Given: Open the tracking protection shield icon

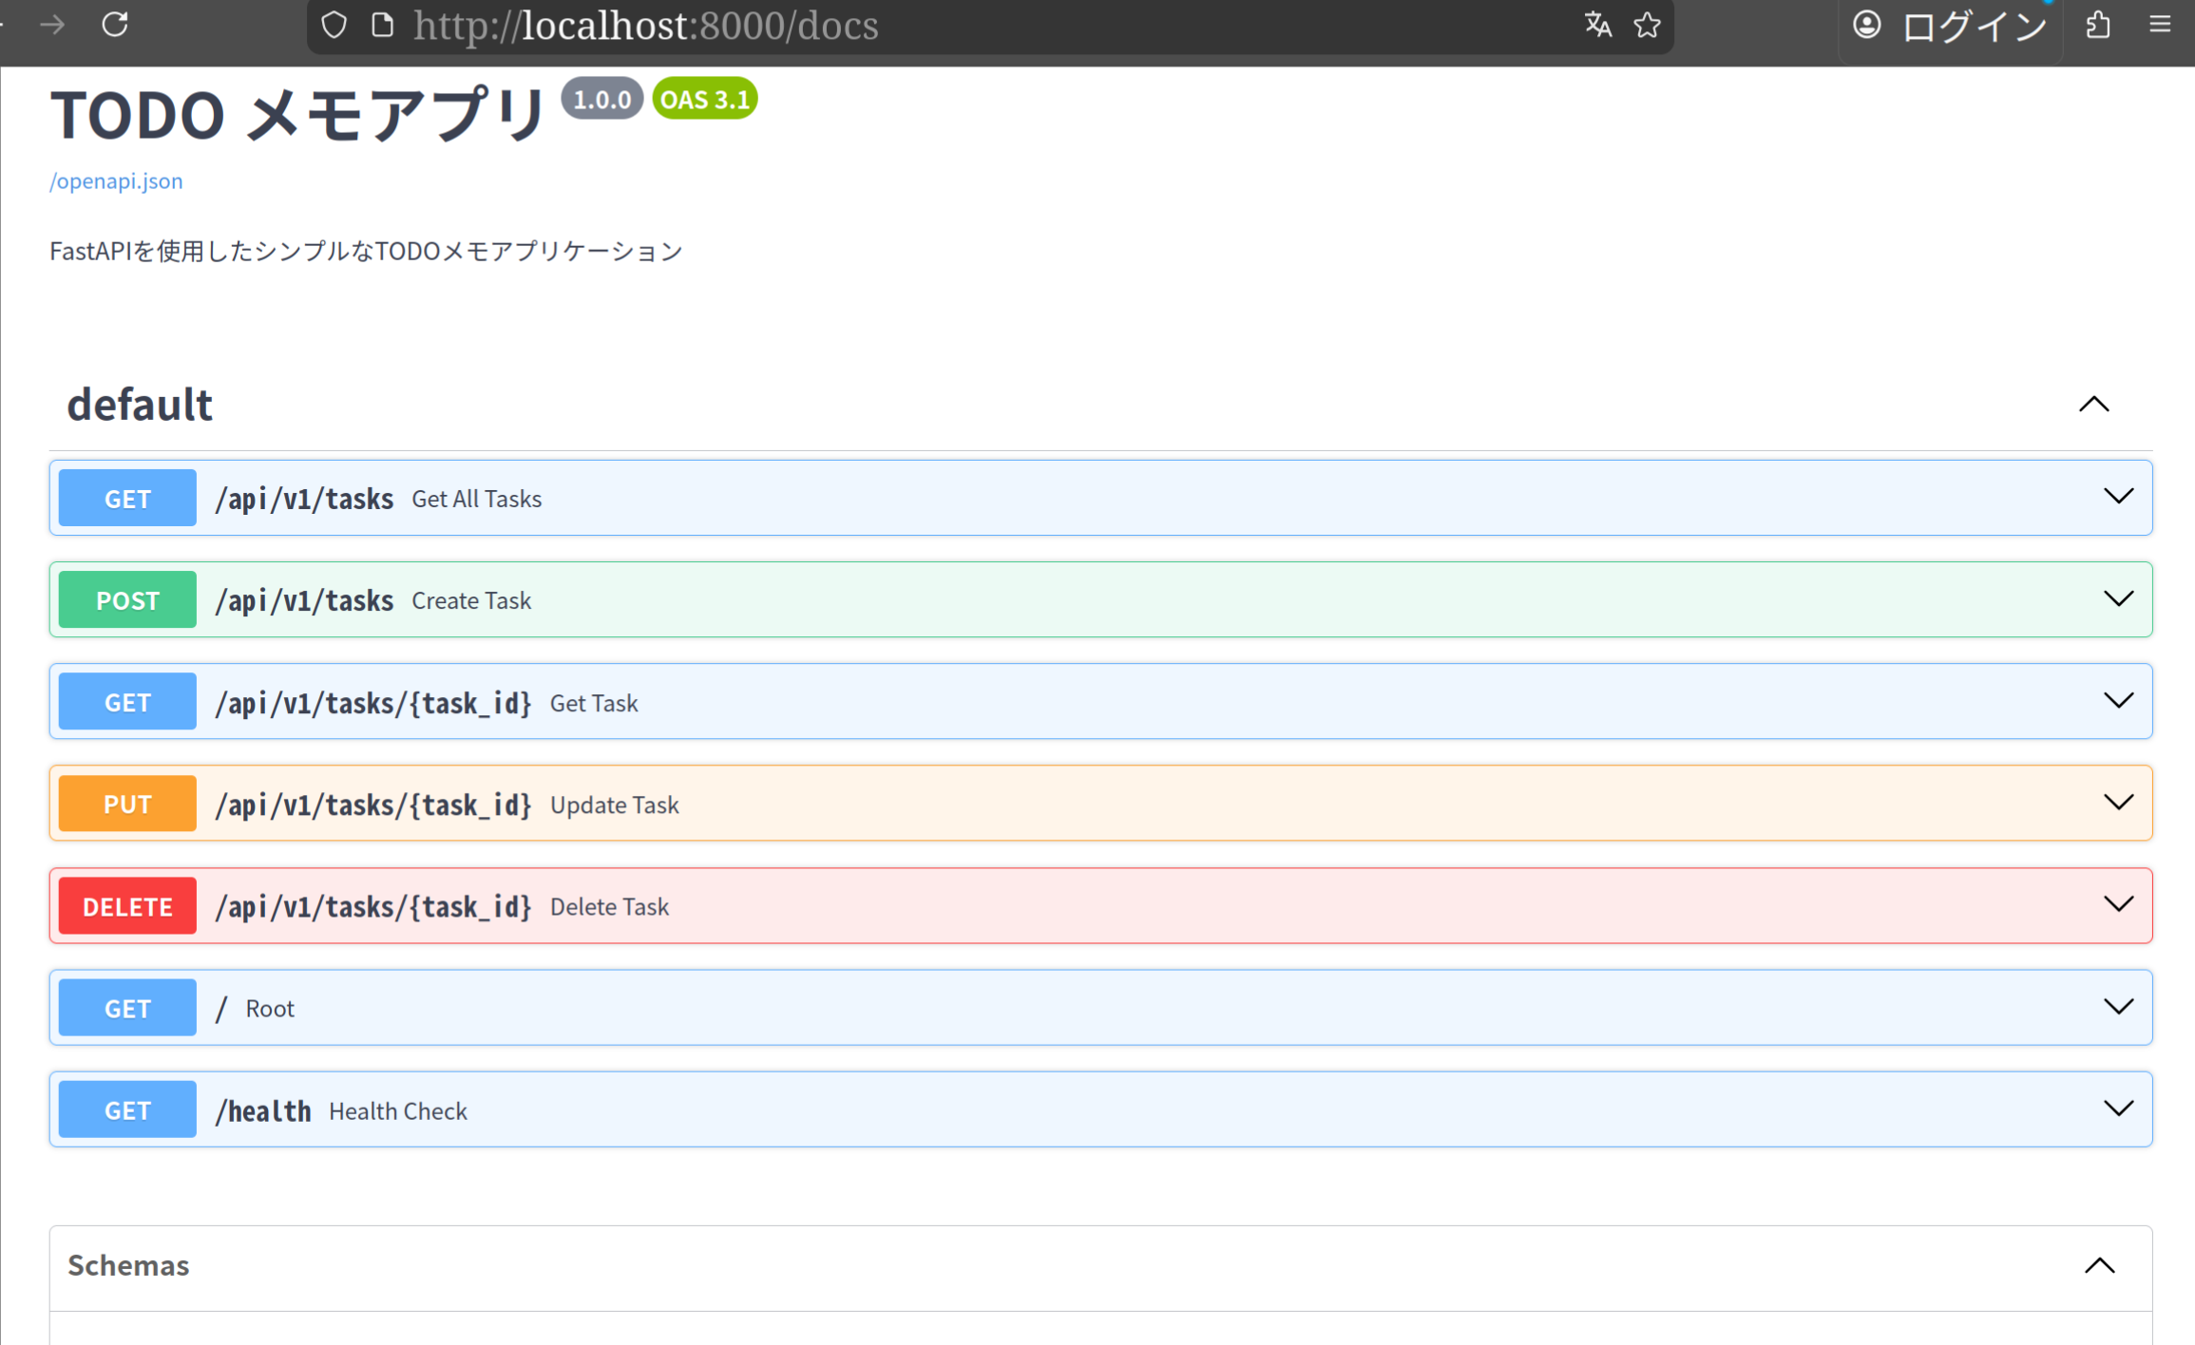Looking at the screenshot, I should pos(334,25).
